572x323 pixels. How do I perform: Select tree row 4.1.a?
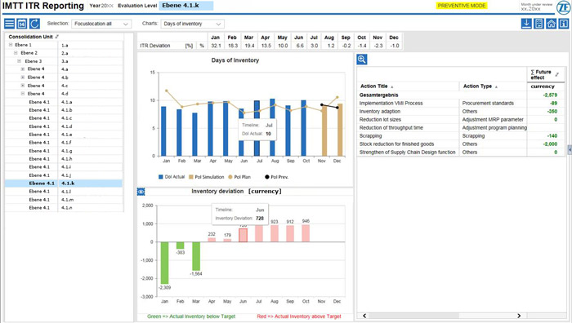64,102
